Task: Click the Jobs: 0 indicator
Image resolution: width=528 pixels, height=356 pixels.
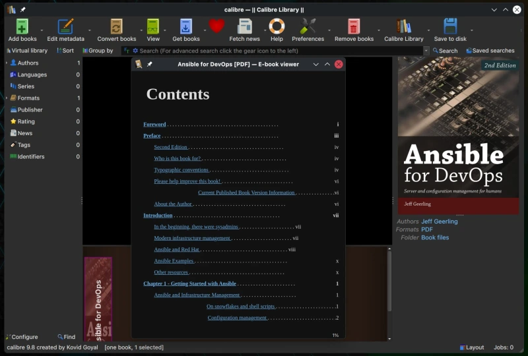Action: pos(504,347)
